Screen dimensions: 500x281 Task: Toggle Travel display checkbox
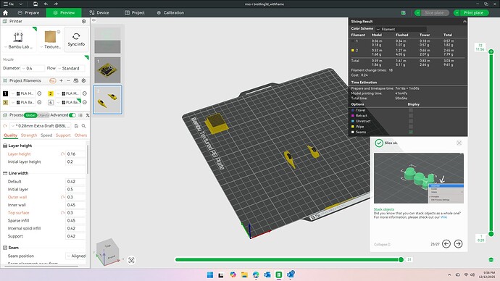pos(411,110)
